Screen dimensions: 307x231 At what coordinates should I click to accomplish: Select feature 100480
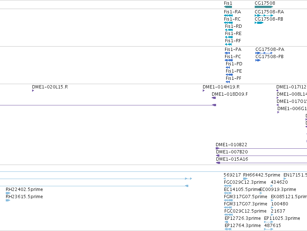pos(280,204)
